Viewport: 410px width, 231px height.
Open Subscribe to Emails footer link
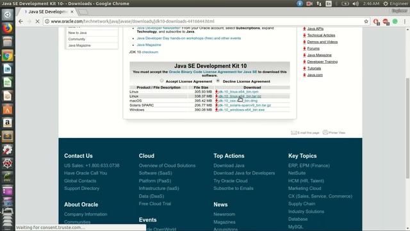pos(233,188)
